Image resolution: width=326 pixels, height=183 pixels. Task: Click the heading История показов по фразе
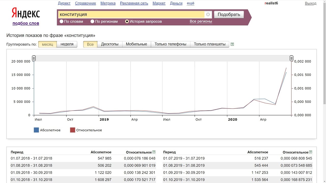point(51,36)
